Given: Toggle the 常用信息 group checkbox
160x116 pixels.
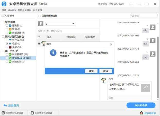Looking at the screenshot, I should [3, 22].
